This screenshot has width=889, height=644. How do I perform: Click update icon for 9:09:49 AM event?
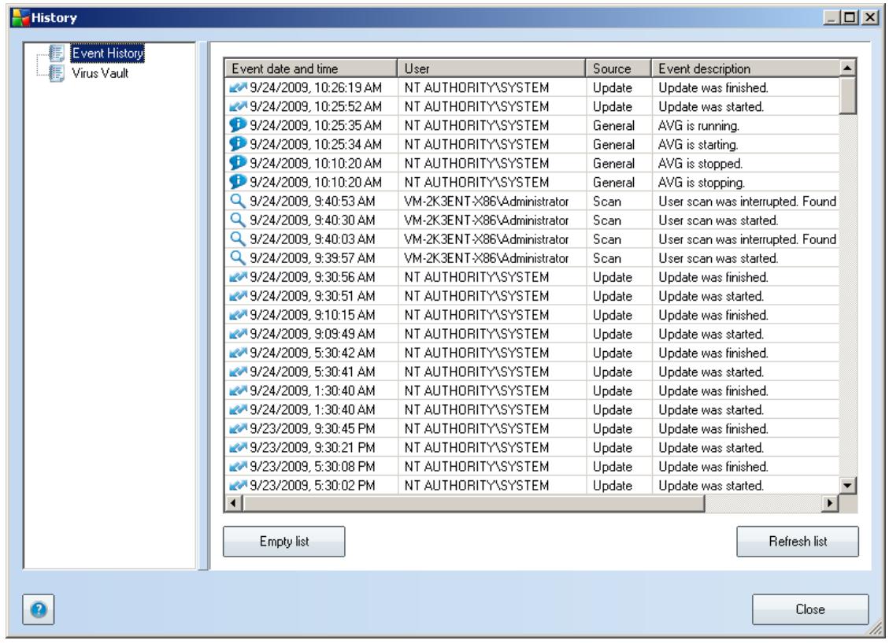click(238, 333)
